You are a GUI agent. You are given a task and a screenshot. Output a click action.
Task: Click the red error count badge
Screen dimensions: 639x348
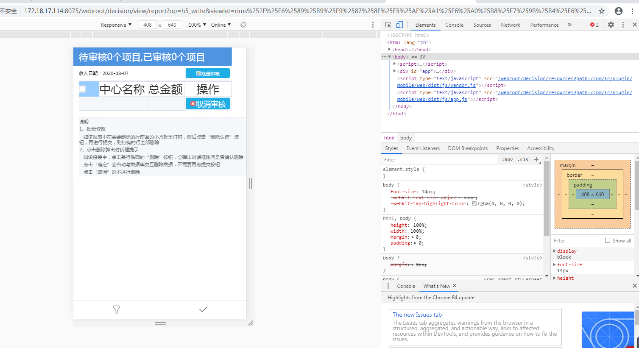(x=594, y=25)
